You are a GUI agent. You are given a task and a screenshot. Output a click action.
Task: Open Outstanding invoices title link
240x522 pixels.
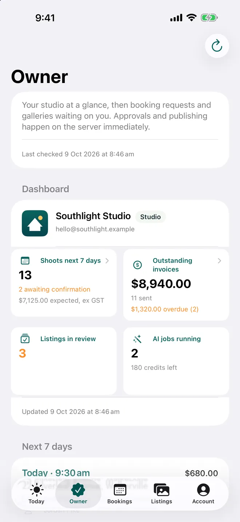(x=172, y=265)
